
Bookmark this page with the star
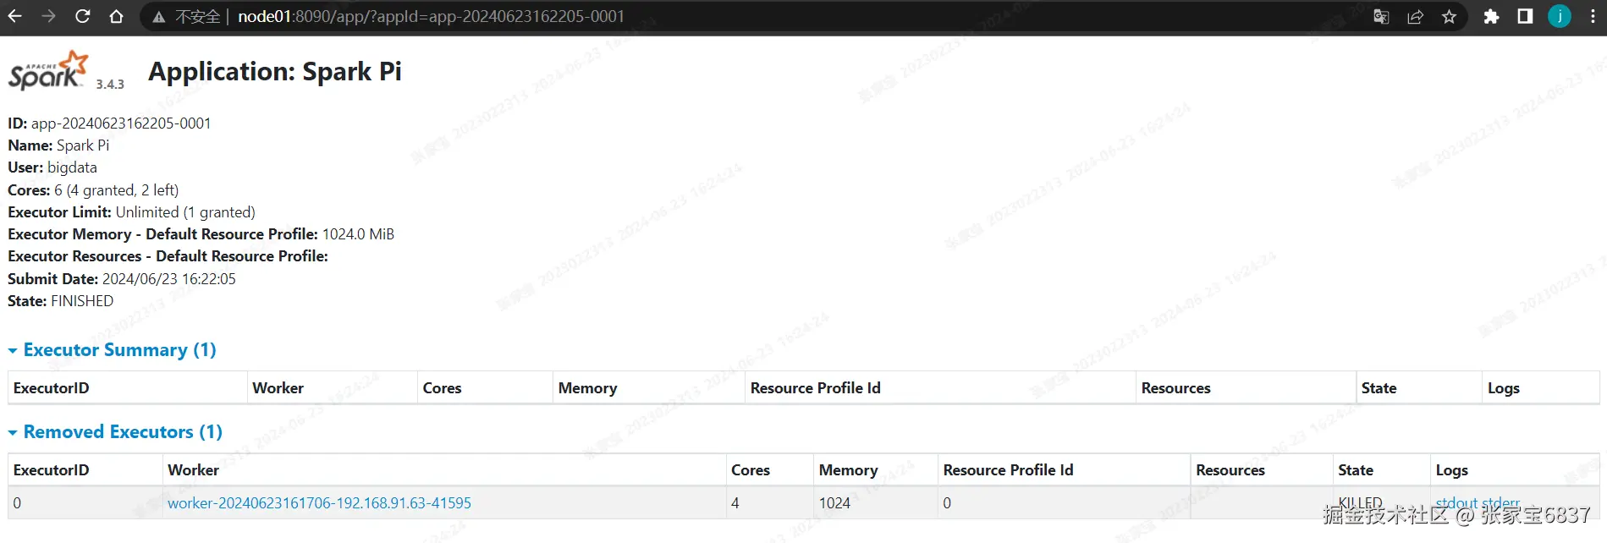[x=1449, y=17]
